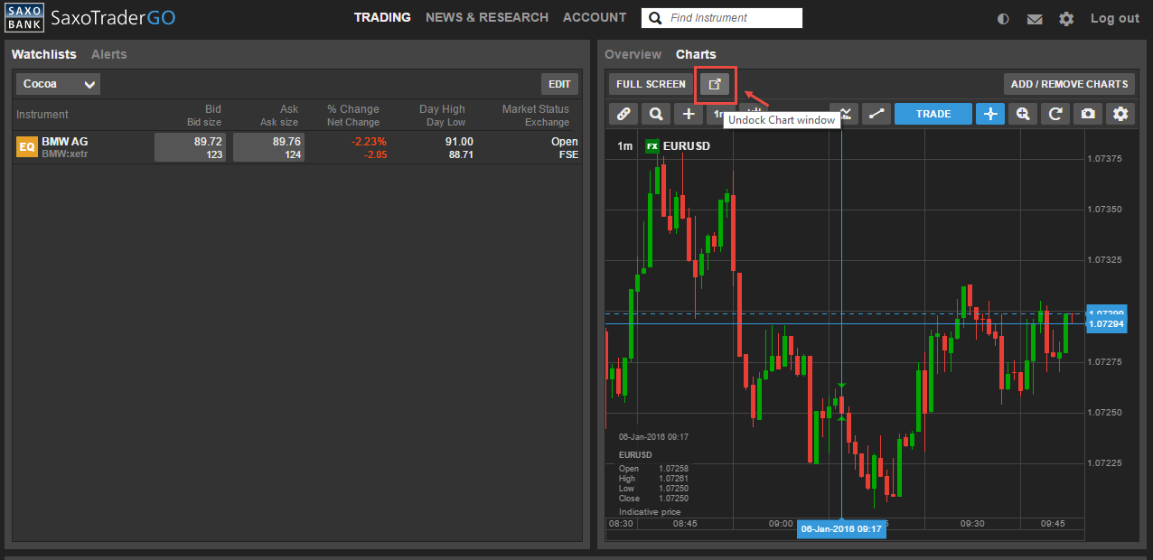
Task: Undock the chart window
Action: point(715,84)
